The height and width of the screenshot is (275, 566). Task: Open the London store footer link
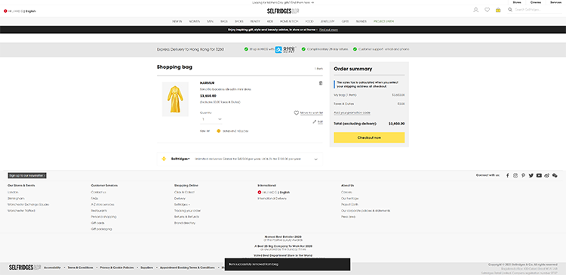pos(13,192)
